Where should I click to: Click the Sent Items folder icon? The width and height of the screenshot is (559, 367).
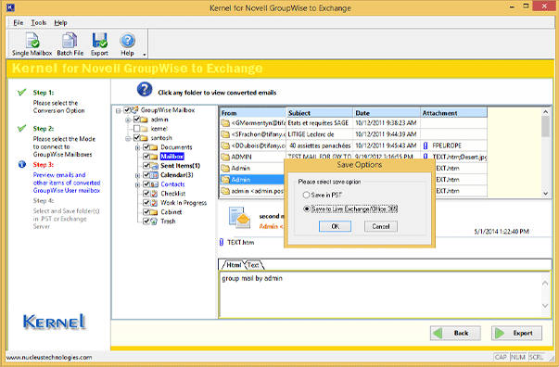point(154,166)
